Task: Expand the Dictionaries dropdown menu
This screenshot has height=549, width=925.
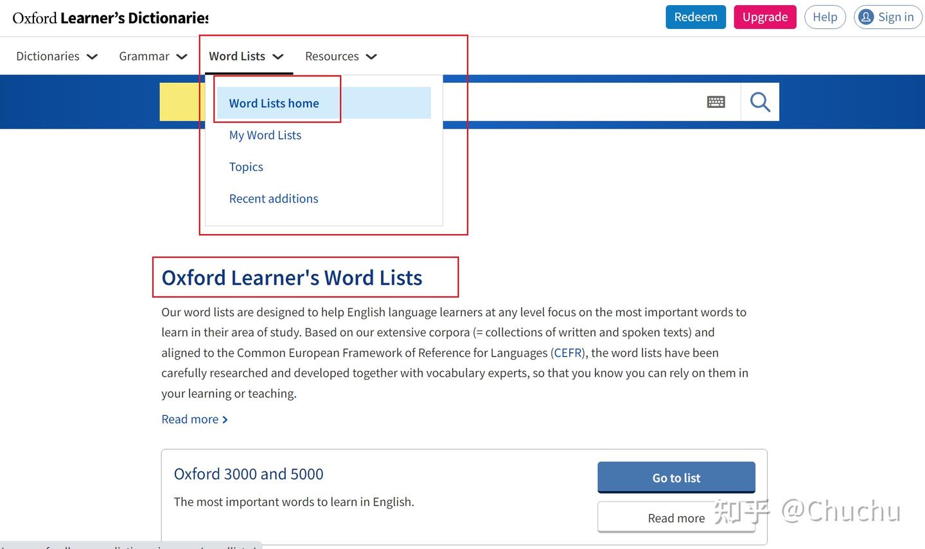Action: [x=57, y=57]
